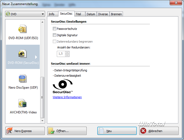This screenshot has height=140, width=184.
Task: Click the SecurDisc Einstellungen heading
Action: pos(69,22)
